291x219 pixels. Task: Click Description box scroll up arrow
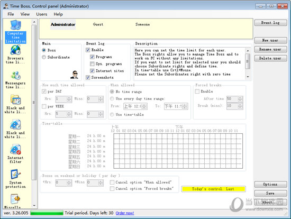pos(248,50)
